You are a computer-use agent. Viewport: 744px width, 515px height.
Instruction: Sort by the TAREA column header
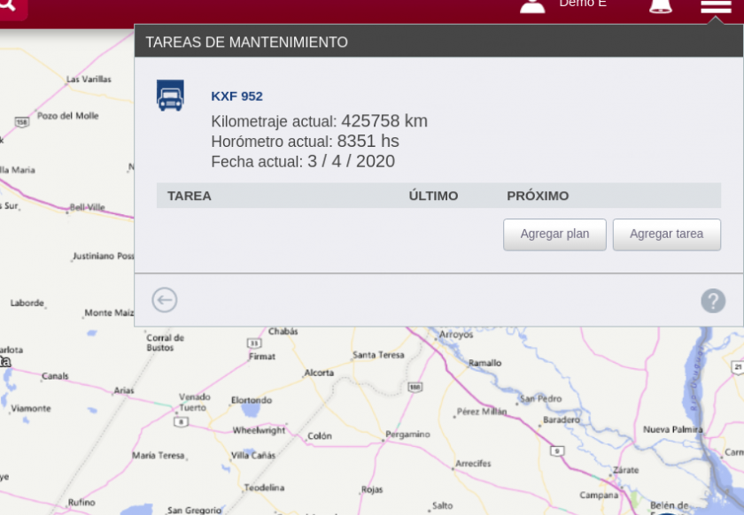click(190, 196)
